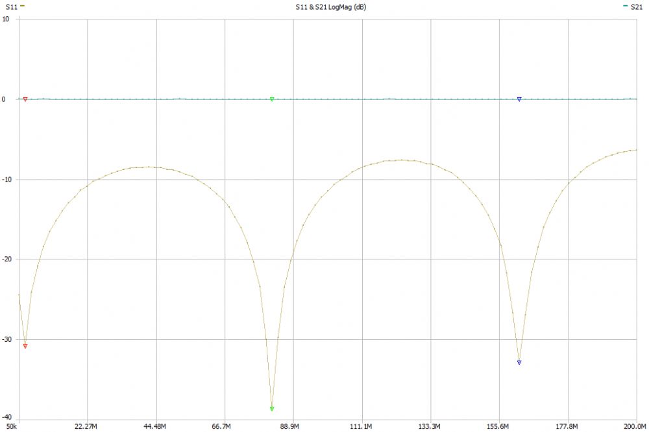Screen dimensions: 649x432
Task: Click the S11 legend color dash
Action: click(x=22, y=5)
